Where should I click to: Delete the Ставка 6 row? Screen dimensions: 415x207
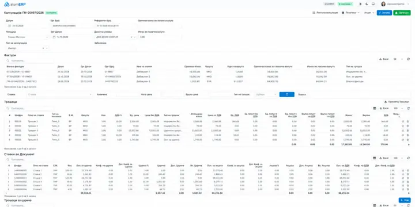(x=408, y=189)
